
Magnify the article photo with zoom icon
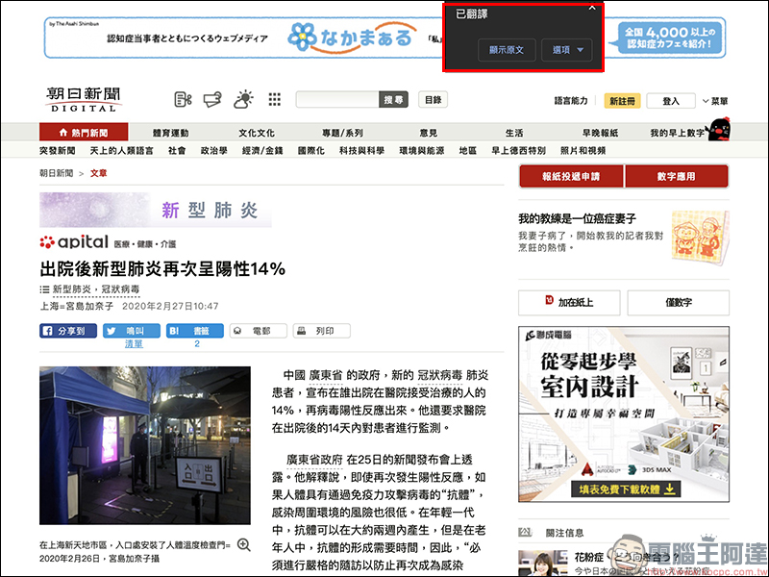(x=243, y=544)
